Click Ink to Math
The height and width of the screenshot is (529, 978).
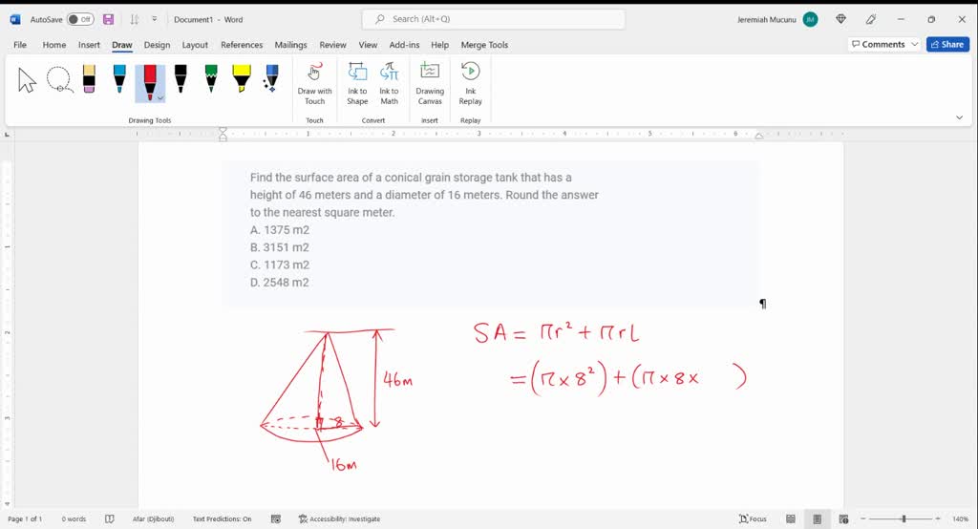(390, 84)
